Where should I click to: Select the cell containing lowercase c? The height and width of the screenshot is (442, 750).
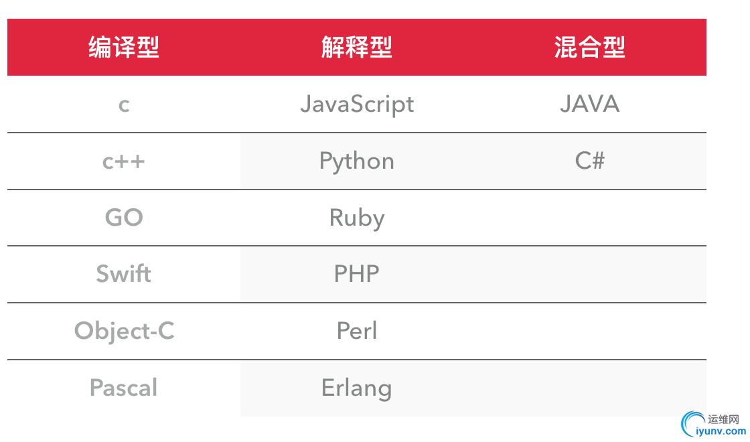(124, 104)
